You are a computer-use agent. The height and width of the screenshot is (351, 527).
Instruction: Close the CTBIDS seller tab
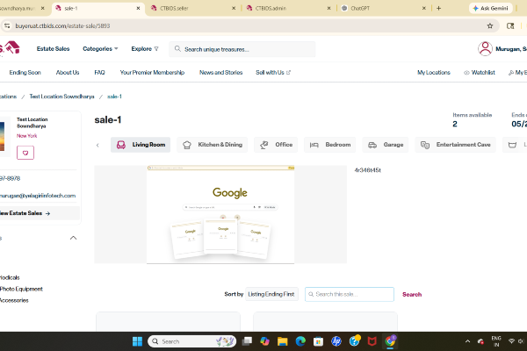(234, 9)
